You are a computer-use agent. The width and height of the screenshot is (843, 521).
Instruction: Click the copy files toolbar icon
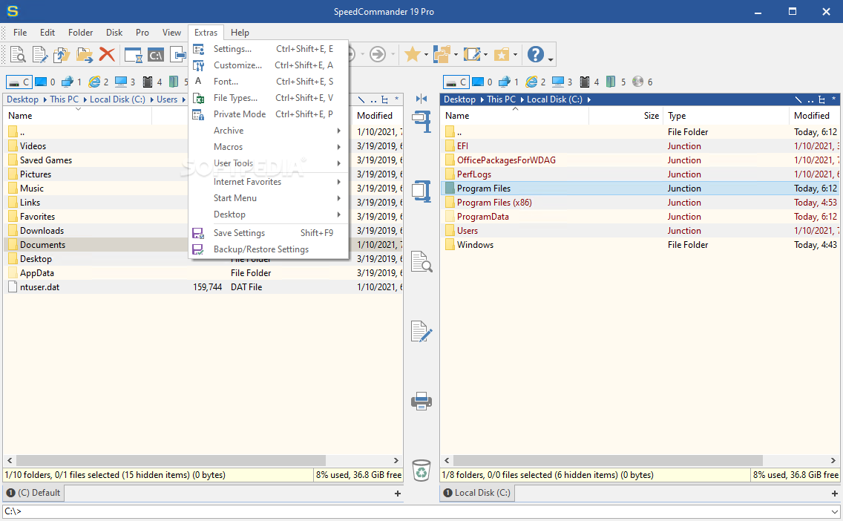click(x=62, y=54)
